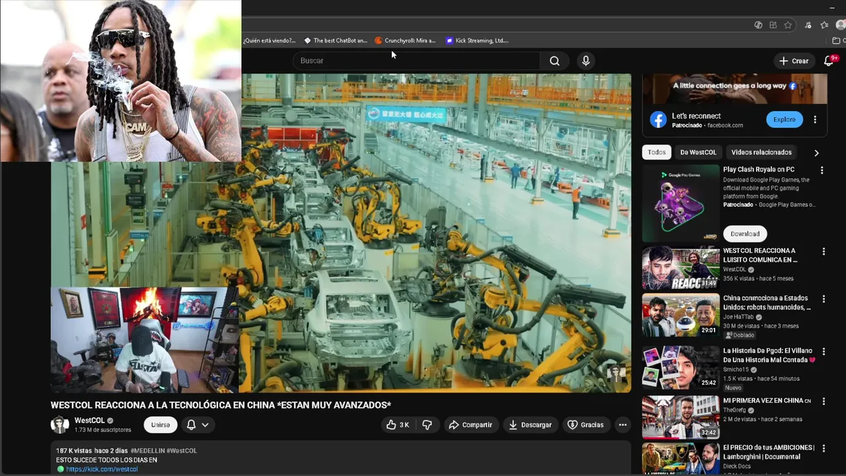Viewport: 846px width, 476px height.
Task: Open options for Play Clash Royale ad
Action: [x=822, y=170]
